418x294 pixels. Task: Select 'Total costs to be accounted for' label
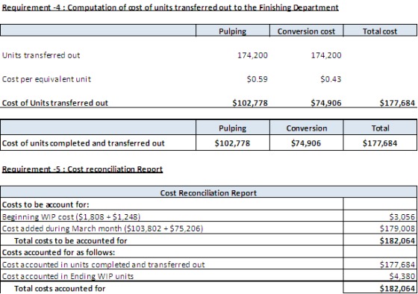[71, 240]
